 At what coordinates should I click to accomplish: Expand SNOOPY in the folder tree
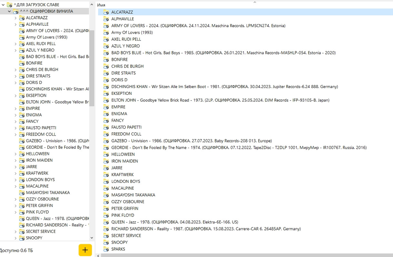(15, 238)
